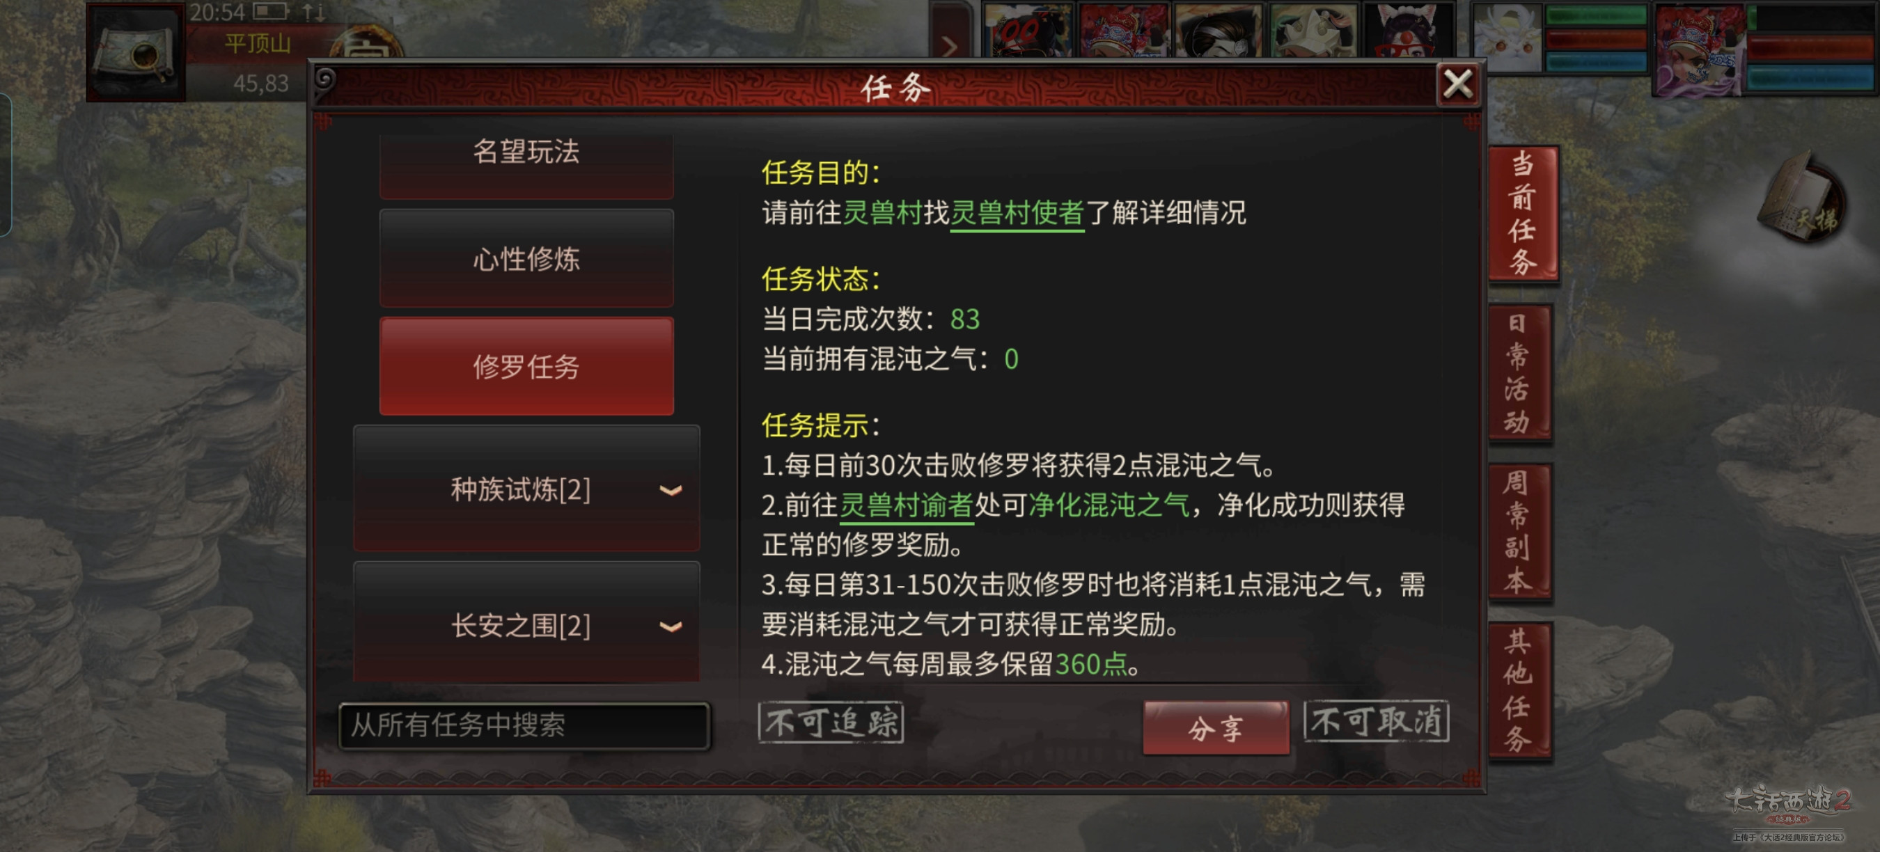Expand the 长安之围[2] task group
Screen dimensions: 1880x852
(526, 624)
